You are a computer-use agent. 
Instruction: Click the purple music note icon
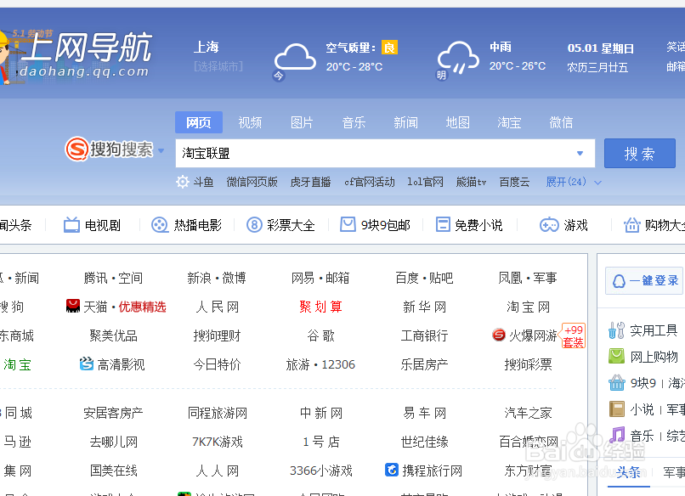[x=616, y=436]
